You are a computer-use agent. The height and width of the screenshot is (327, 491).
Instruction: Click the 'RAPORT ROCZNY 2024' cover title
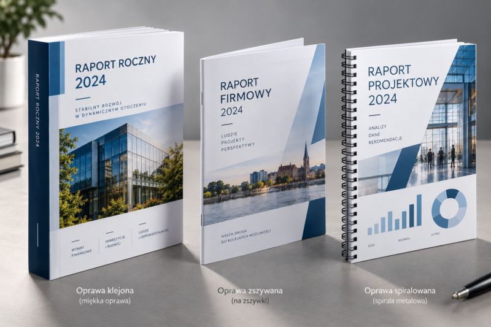[x=115, y=72]
